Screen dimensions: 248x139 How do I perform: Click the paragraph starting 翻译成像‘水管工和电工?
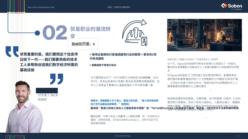pos(125,120)
